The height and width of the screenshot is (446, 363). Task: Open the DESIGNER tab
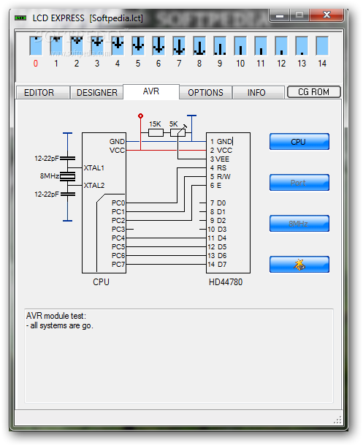(96, 92)
